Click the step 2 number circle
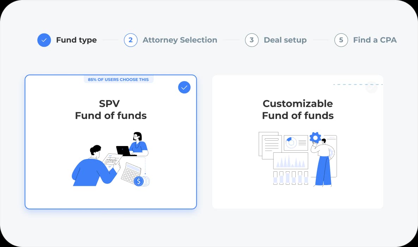 (130, 40)
